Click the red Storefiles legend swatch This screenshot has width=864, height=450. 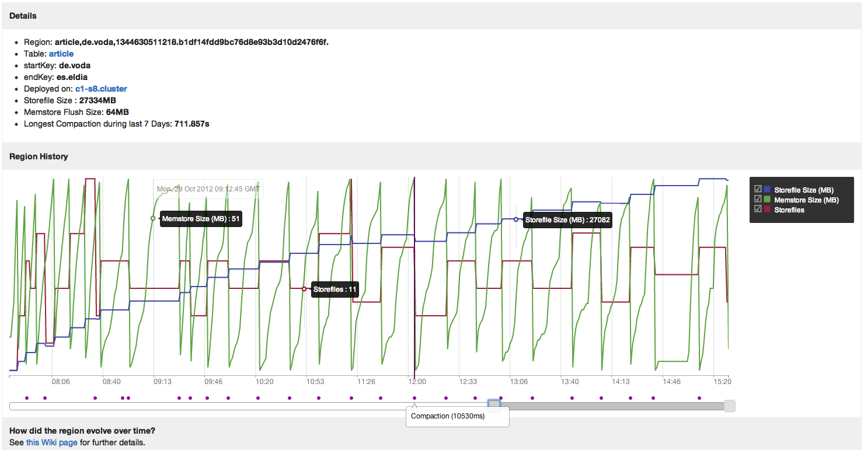[x=767, y=210]
